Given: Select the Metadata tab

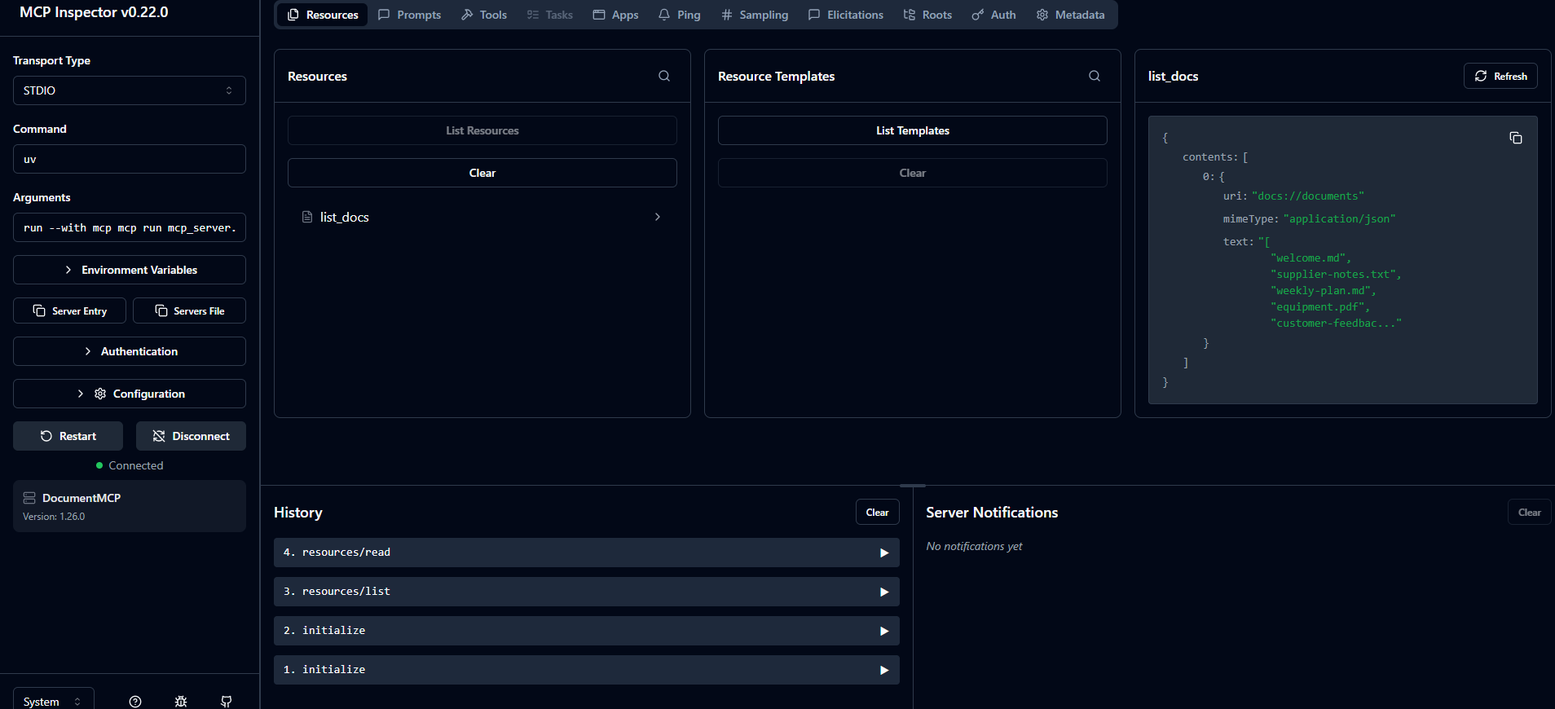Looking at the screenshot, I should [x=1070, y=15].
